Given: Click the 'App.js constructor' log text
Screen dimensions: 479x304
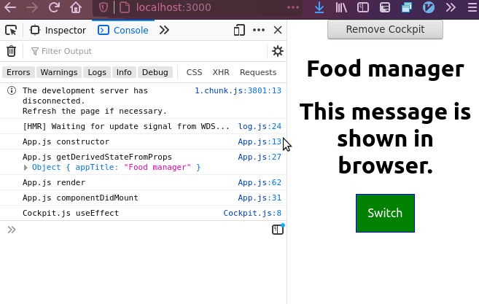Looking at the screenshot, I should (x=66, y=141).
